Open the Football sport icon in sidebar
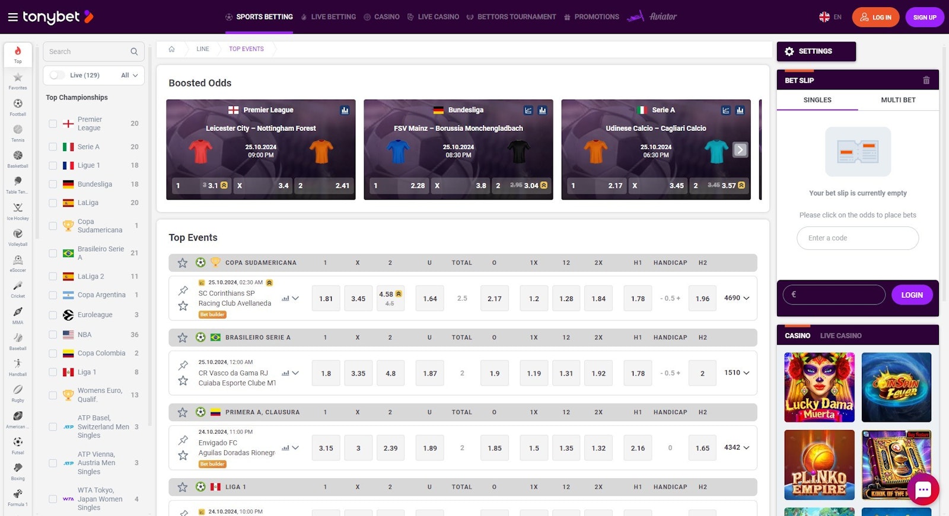Image resolution: width=949 pixels, height=516 pixels. pyautogui.click(x=18, y=105)
